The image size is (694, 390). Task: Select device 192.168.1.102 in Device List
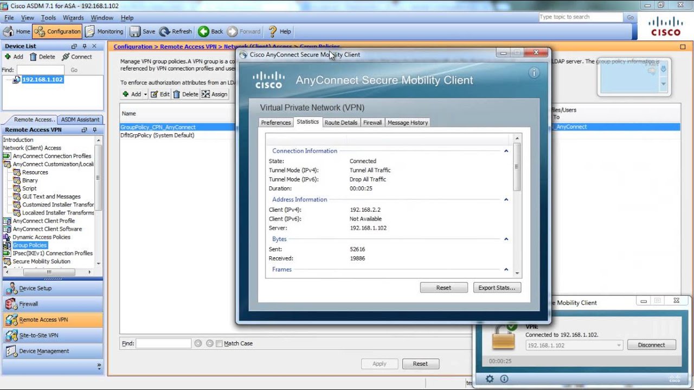42,79
